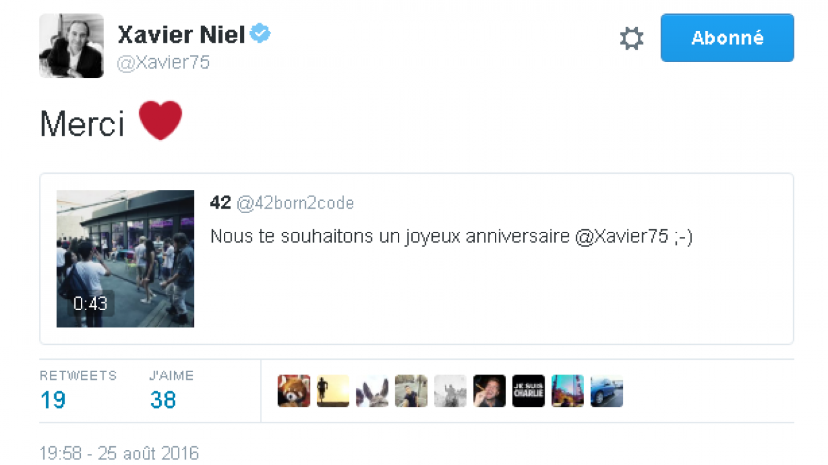Click the donkey ears avatar
The image size is (828, 465).
373,391
